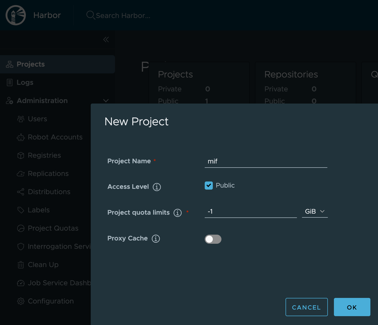Select the Projects icon in the sidebar
This screenshot has width=378, height=325.
[9, 64]
